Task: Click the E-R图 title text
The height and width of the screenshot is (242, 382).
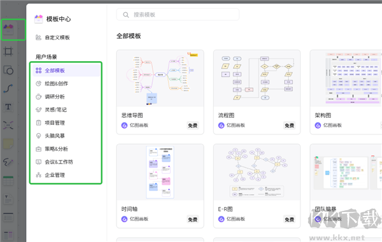Action: point(225,209)
